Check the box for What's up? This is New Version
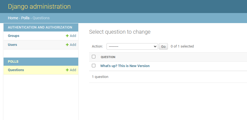The width and height of the screenshot is (247, 120). [93, 66]
